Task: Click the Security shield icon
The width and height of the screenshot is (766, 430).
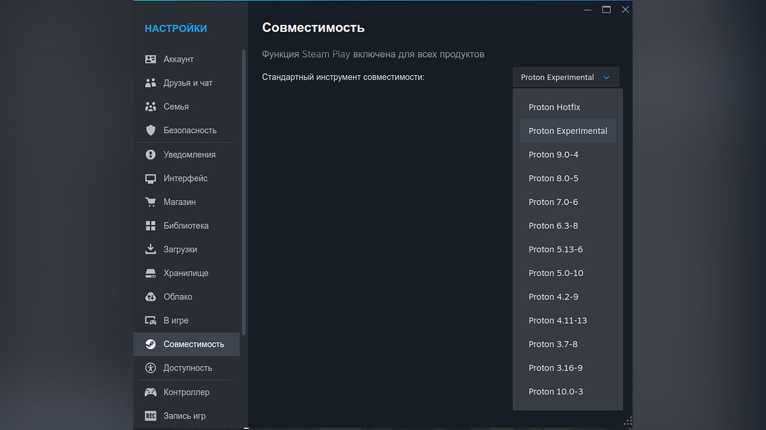Action: (x=151, y=130)
